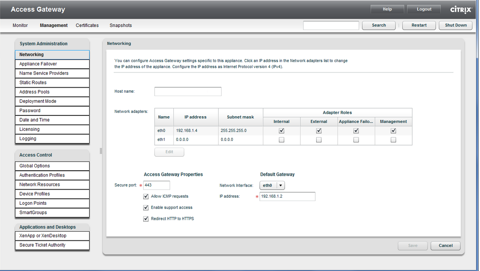Go to the Monitor tab

click(20, 26)
